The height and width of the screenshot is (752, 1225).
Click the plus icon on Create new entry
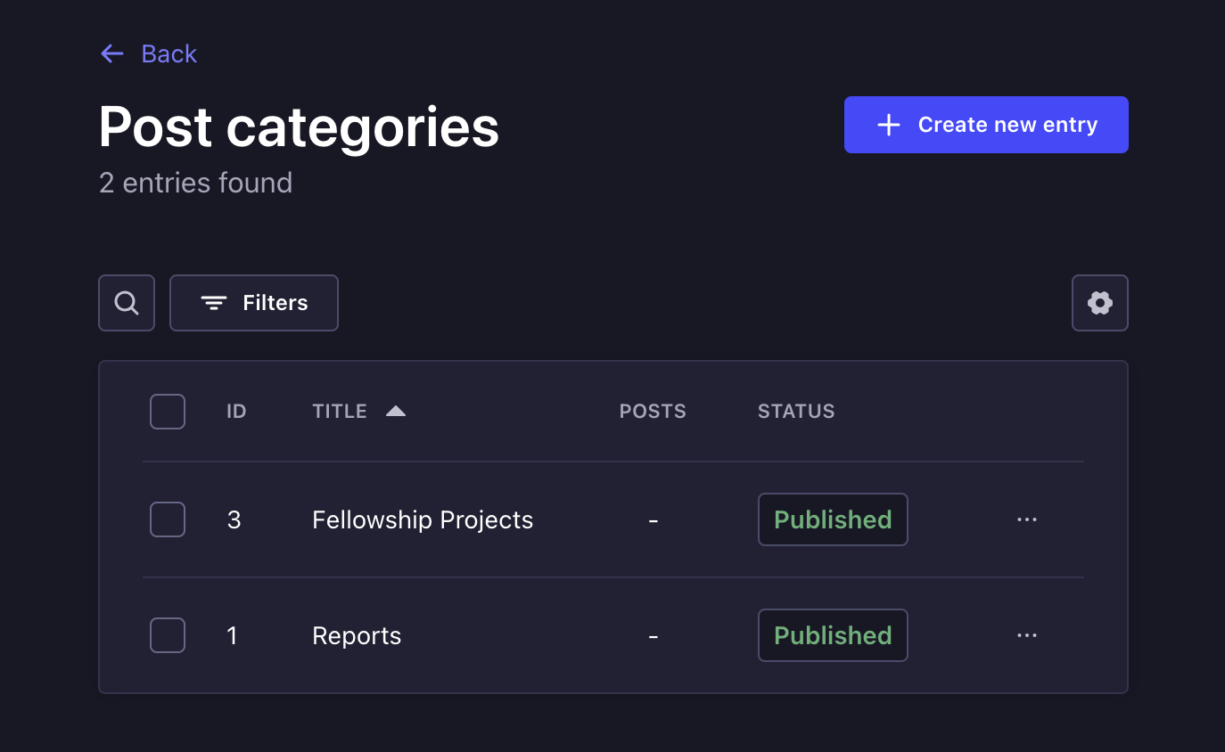(x=888, y=124)
